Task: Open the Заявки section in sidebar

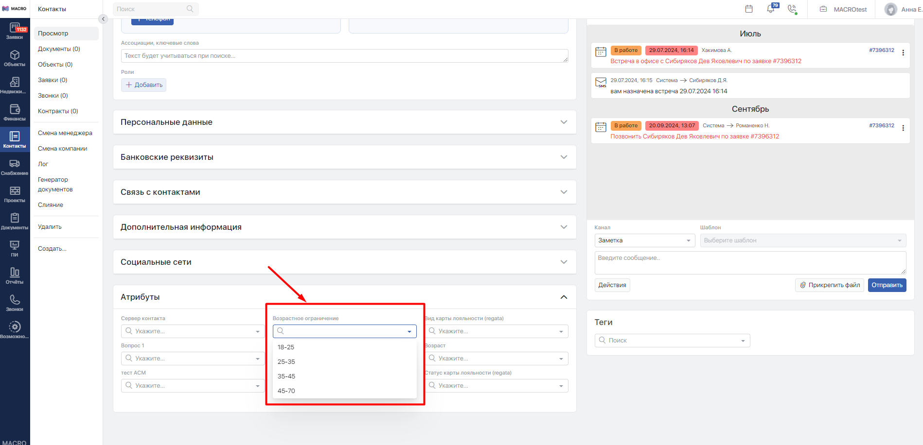Action: pos(15,31)
